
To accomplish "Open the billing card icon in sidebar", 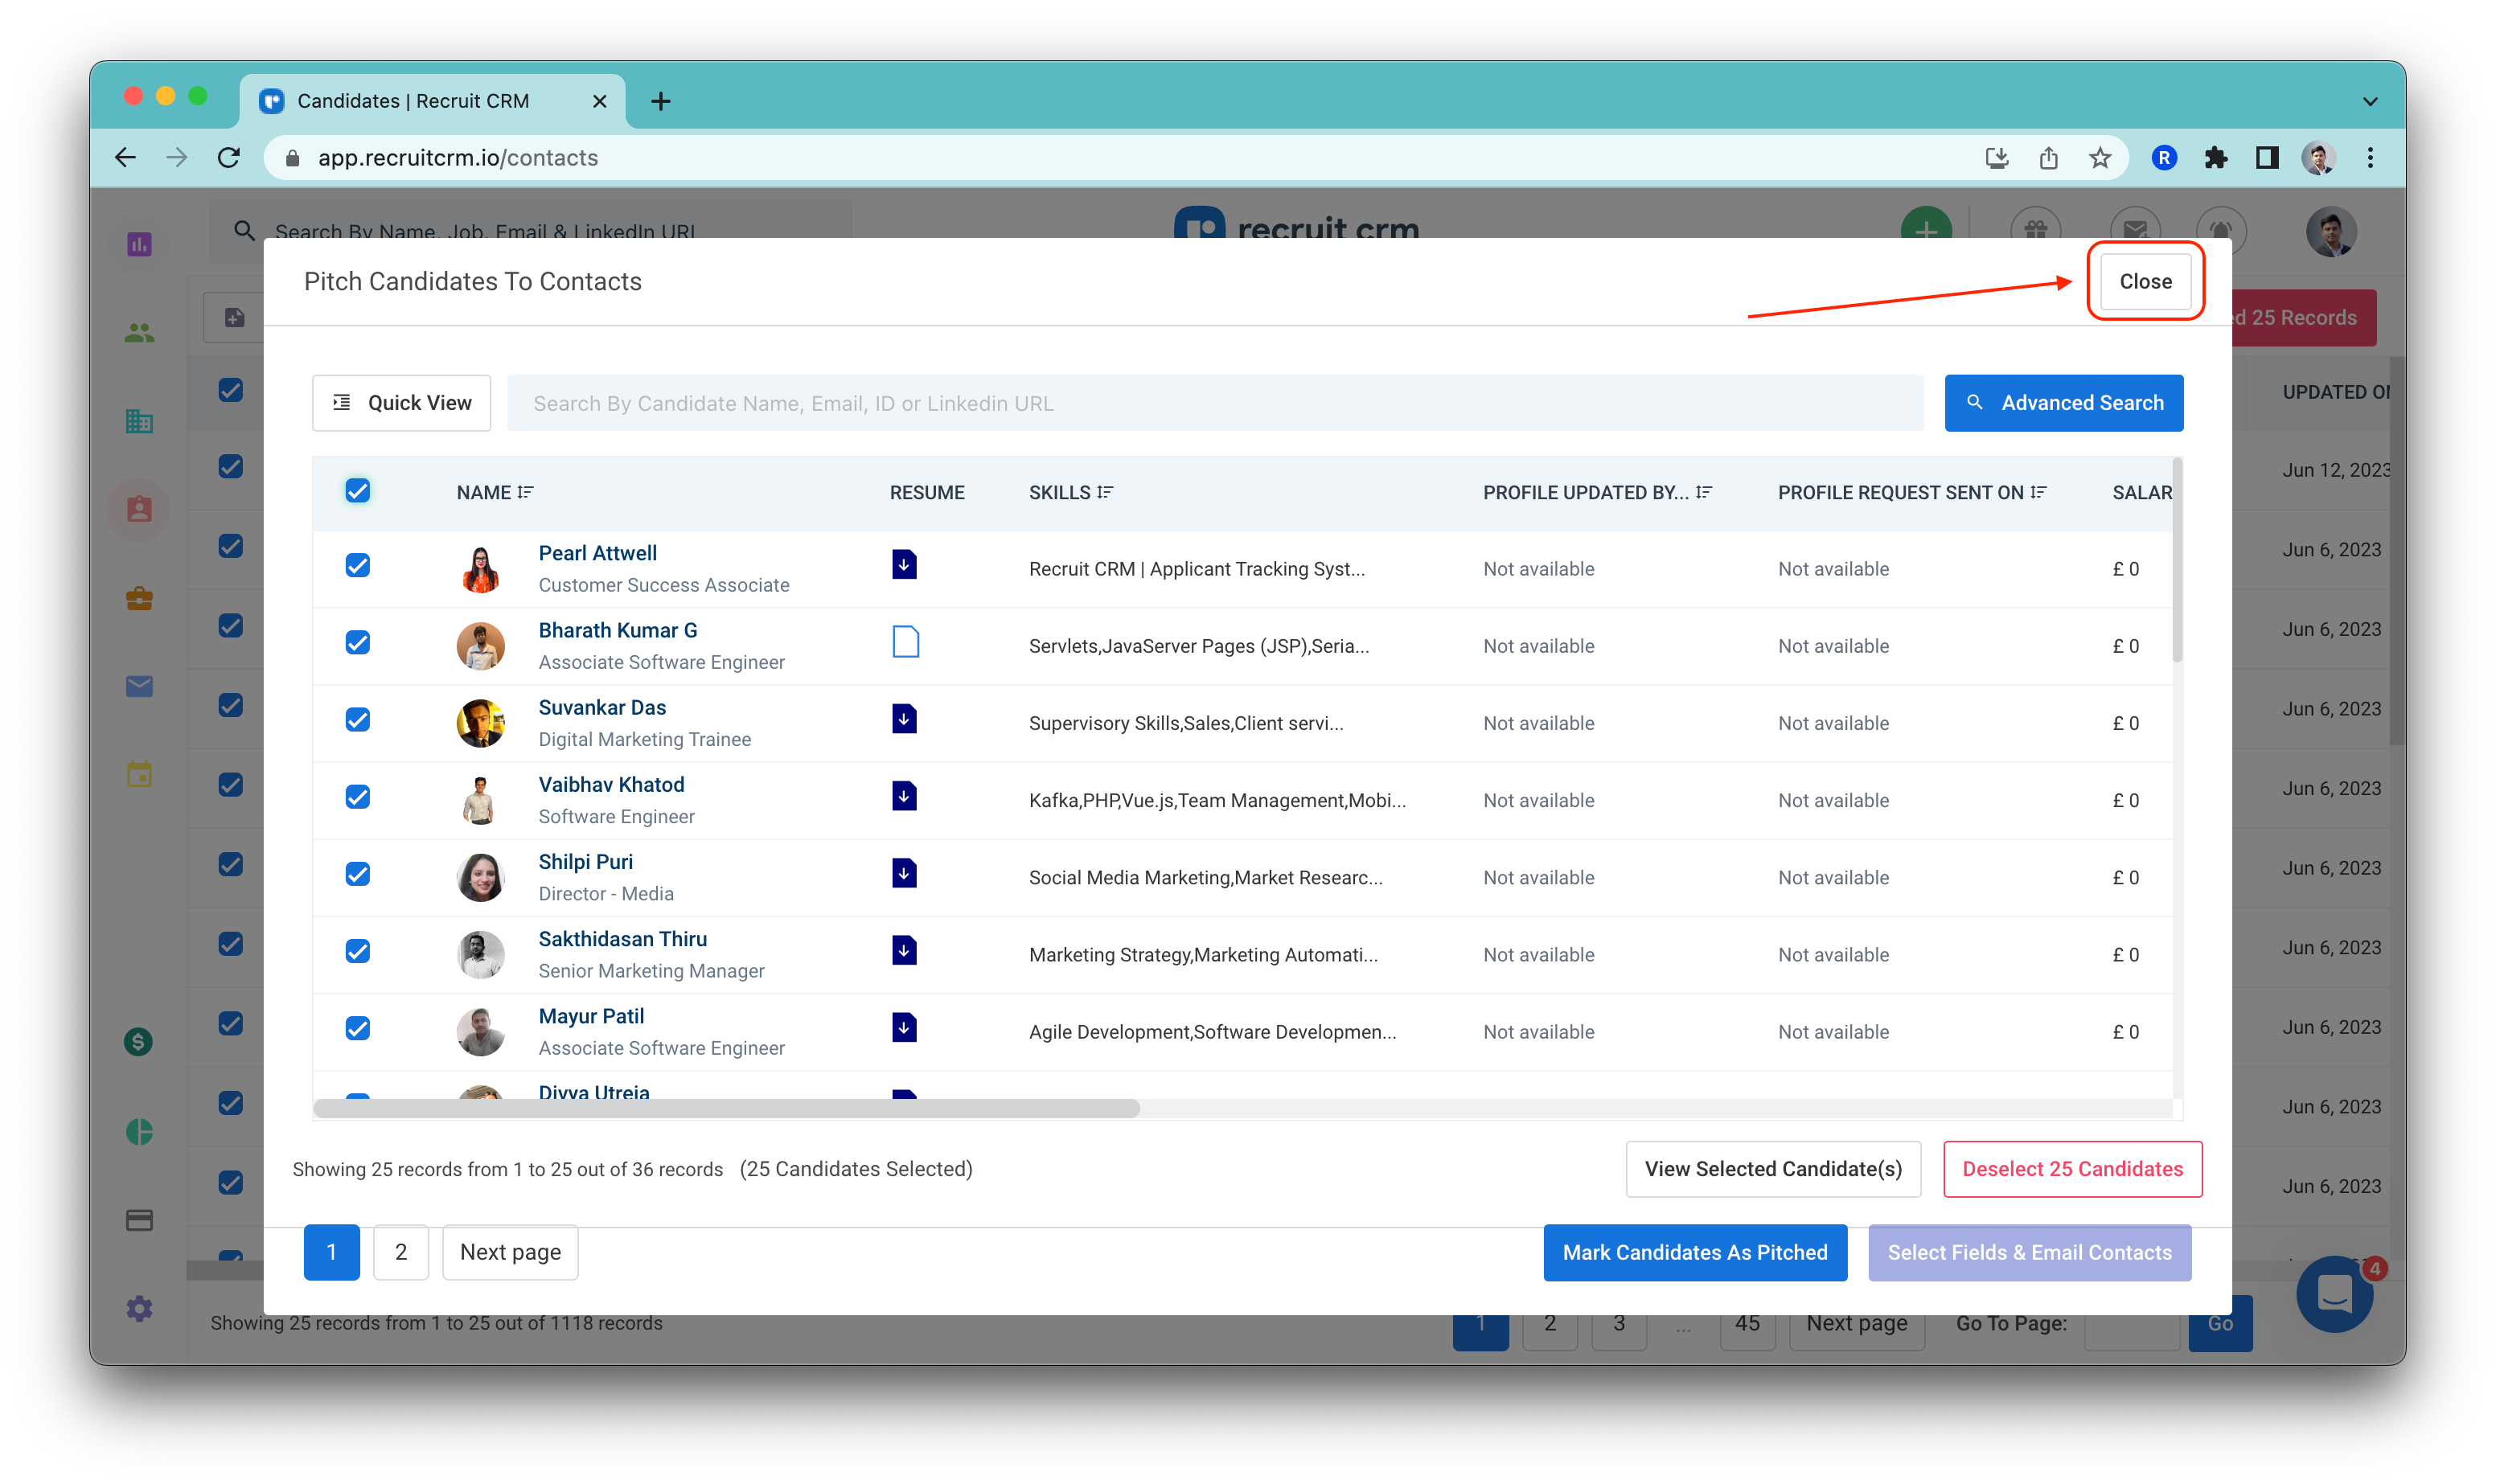I will pos(139,1220).
